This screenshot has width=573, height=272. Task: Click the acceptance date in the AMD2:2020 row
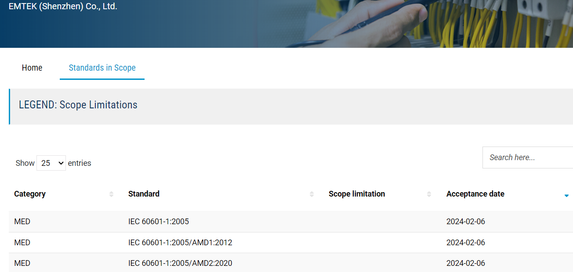(465, 263)
